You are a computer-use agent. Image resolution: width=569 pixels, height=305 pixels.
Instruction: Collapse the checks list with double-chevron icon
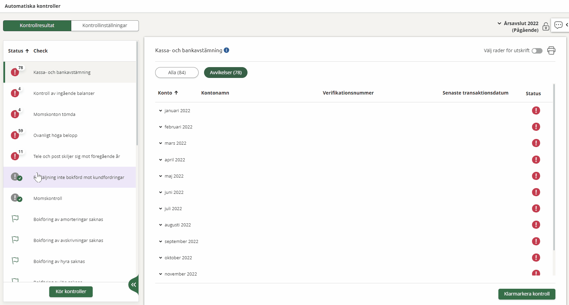(x=134, y=285)
